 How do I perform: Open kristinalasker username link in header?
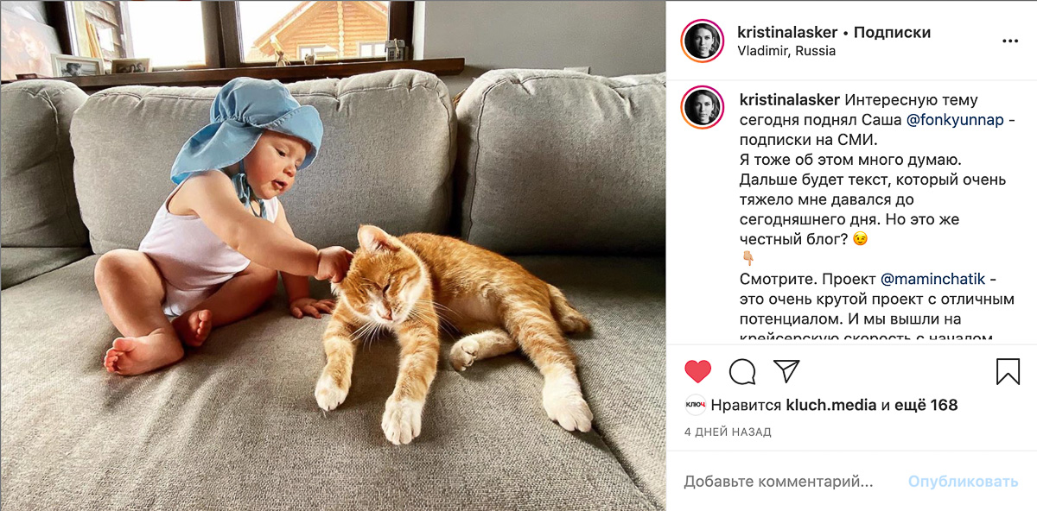787,32
